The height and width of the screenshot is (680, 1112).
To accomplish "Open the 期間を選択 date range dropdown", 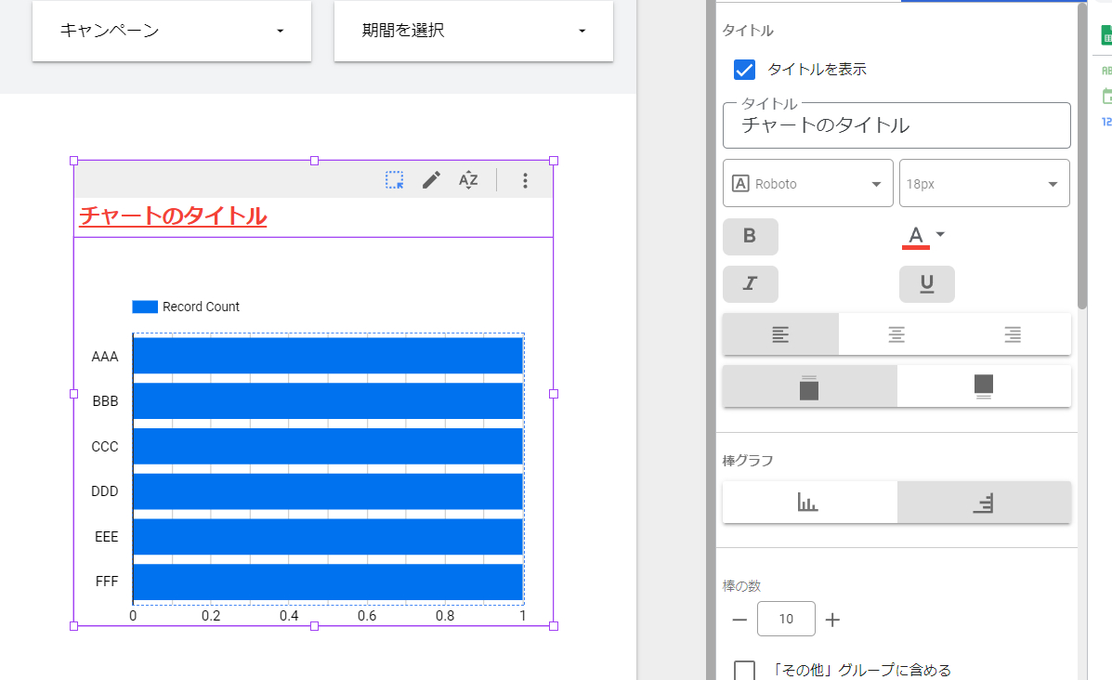I will click(x=474, y=31).
